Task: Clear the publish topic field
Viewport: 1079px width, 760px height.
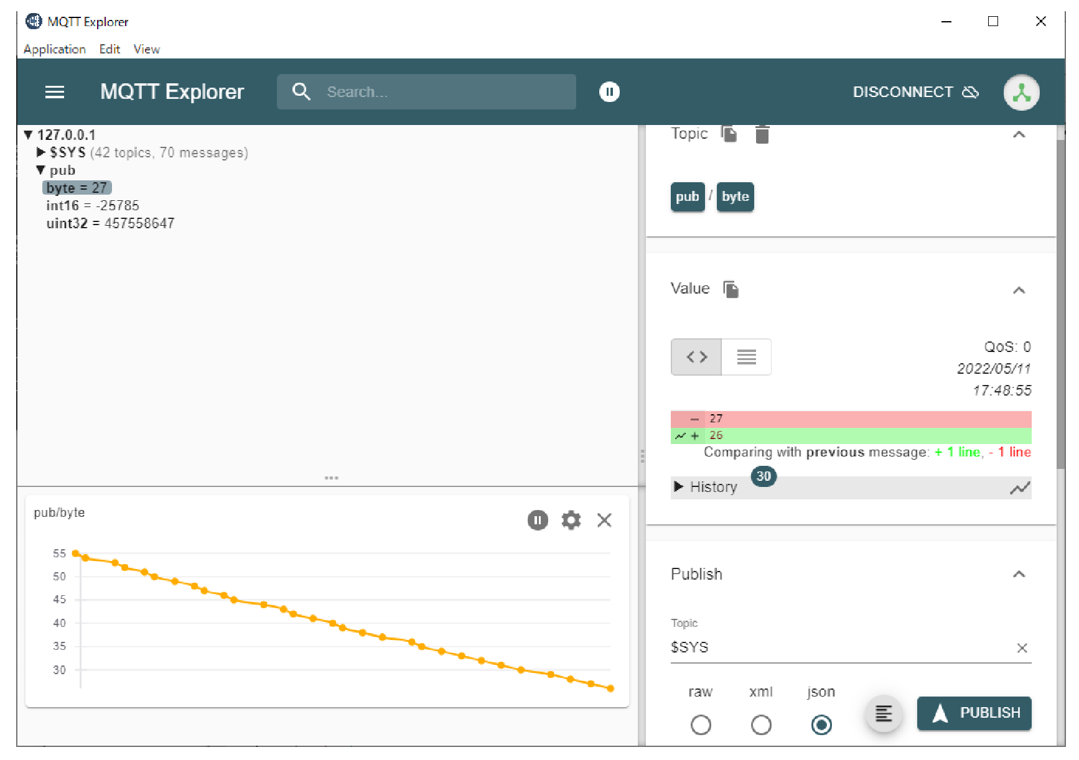Action: pos(1022,648)
